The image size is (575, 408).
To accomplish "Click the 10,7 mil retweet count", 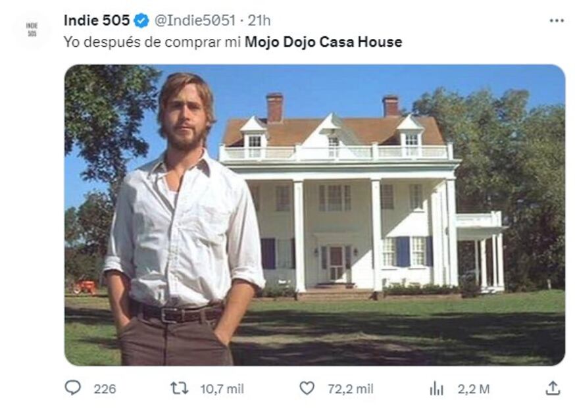I will (x=222, y=389).
